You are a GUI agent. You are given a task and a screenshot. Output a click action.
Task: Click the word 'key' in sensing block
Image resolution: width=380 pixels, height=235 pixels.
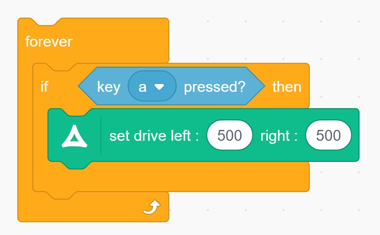point(109,87)
